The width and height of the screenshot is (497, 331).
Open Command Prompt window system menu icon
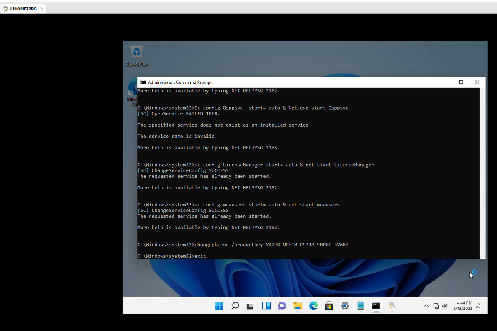pyautogui.click(x=143, y=82)
